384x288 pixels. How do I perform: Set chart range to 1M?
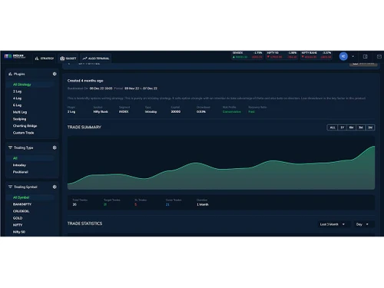370,127
